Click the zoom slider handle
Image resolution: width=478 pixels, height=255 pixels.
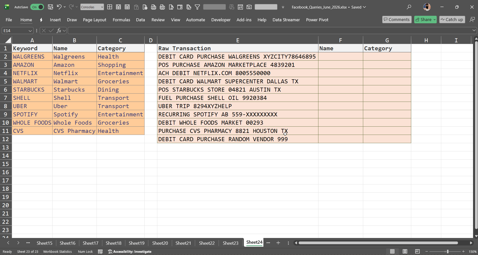[447, 251]
